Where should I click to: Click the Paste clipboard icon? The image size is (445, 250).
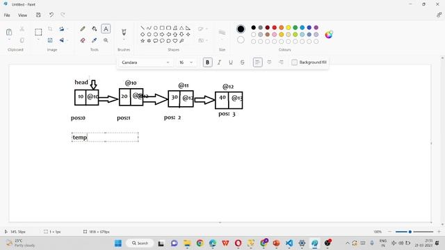tap(9, 32)
